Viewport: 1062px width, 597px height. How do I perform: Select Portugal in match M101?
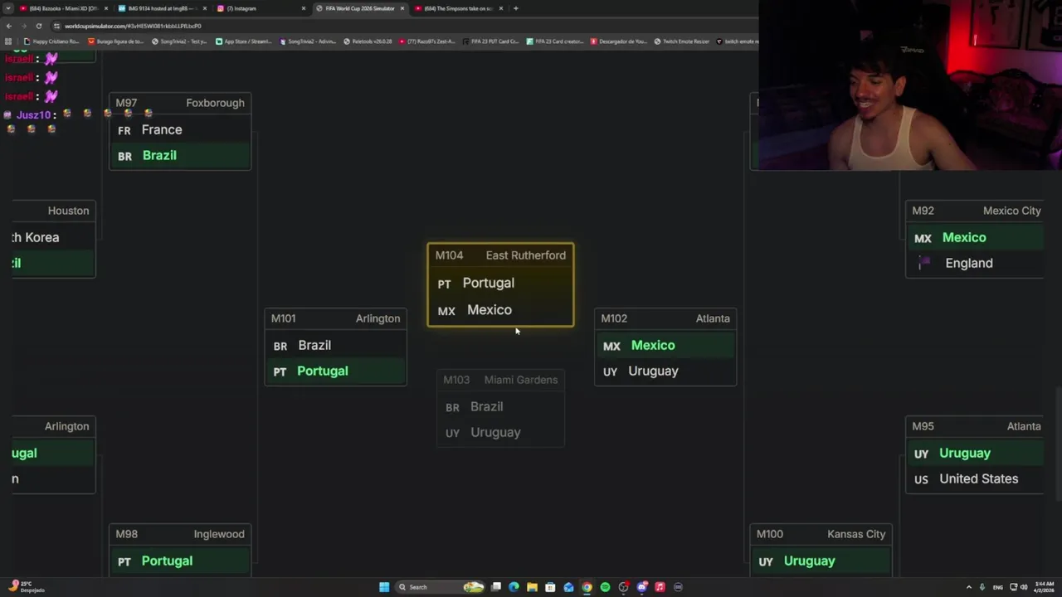coord(335,371)
